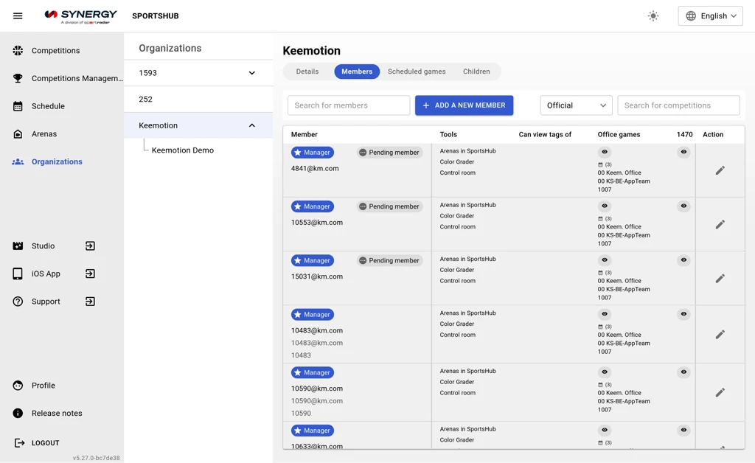Image resolution: width=755 pixels, height=463 pixels.
Task: Edit member 4841@km.com with pencil icon
Action: pos(720,170)
